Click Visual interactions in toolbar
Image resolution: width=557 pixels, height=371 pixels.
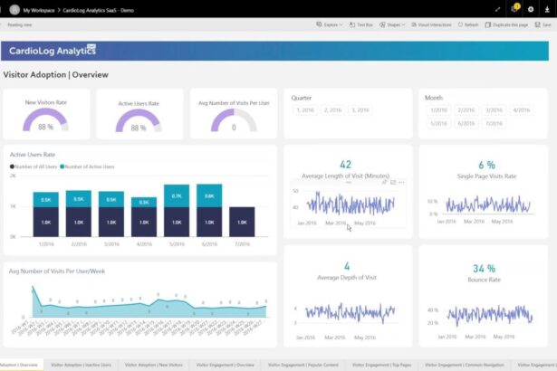pyautogui.click(x=431, y=24)
